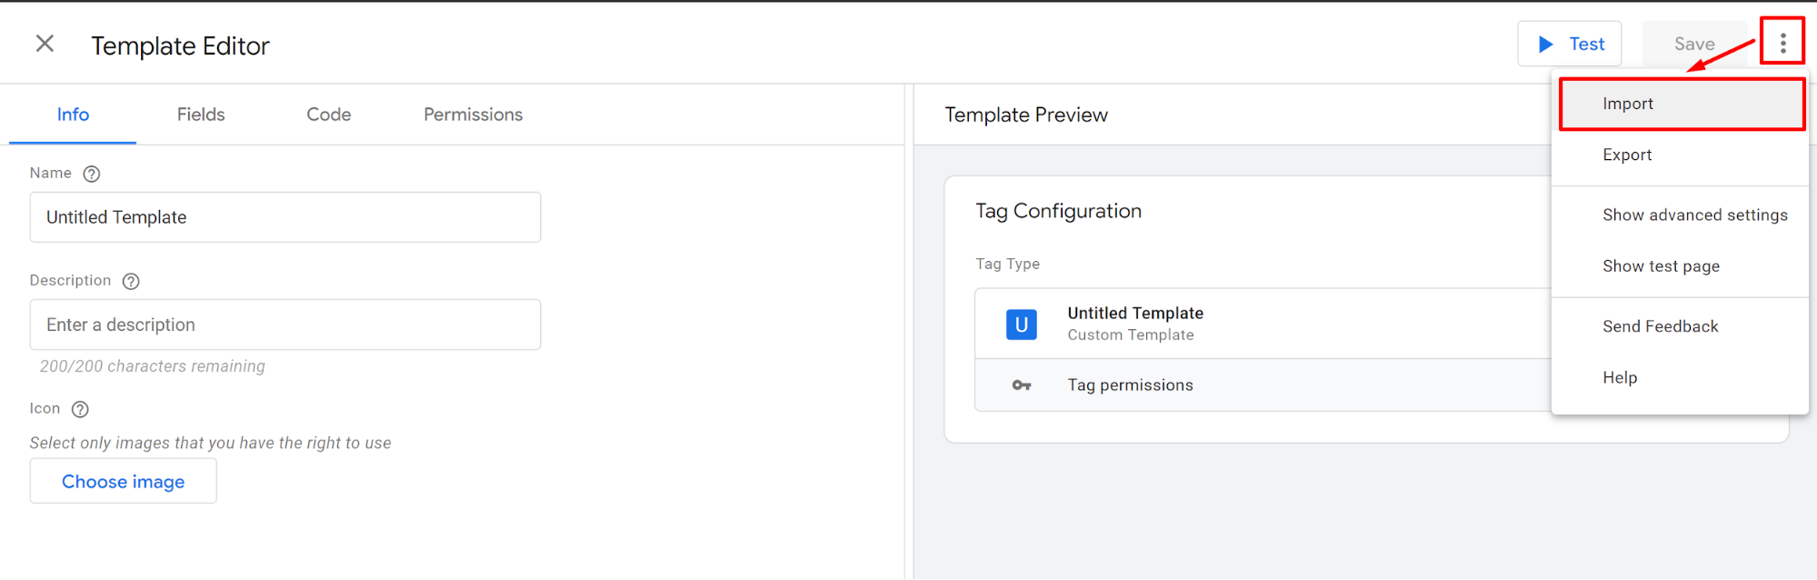Click into the Untitled Template name field
The image size is (1817, 580).
click(x=285, y=217)
